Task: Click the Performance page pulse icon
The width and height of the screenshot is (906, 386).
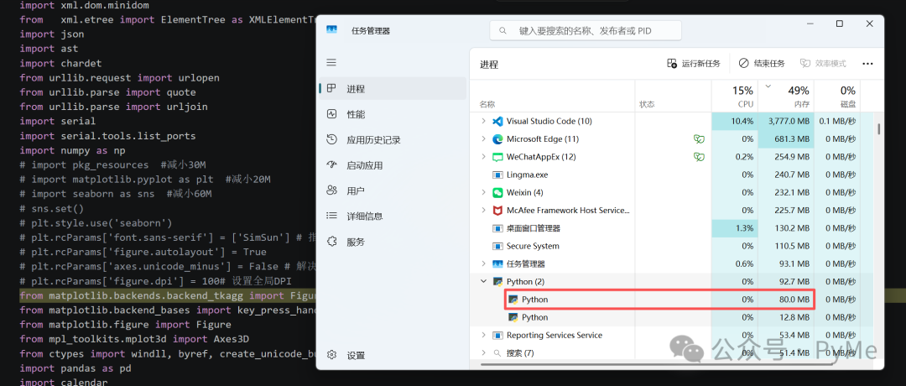Action: pos(331,114)
